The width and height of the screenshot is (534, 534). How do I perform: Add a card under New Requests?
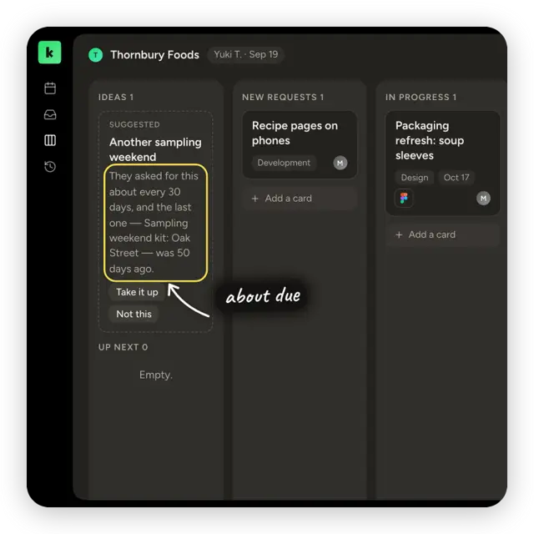pos(300,199)
